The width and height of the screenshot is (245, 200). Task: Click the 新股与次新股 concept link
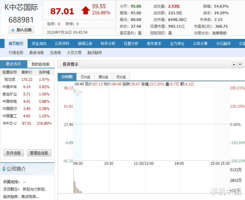[x=34, y=189]
